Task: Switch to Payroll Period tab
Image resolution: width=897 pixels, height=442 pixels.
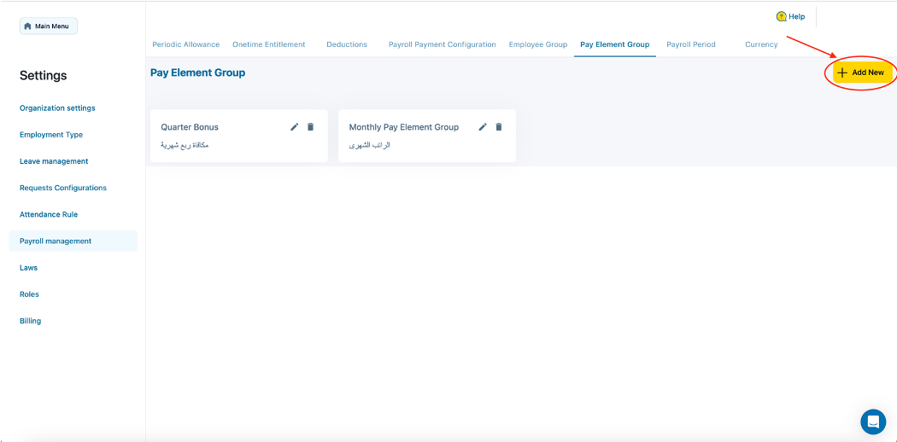Action: click(691, 44)
